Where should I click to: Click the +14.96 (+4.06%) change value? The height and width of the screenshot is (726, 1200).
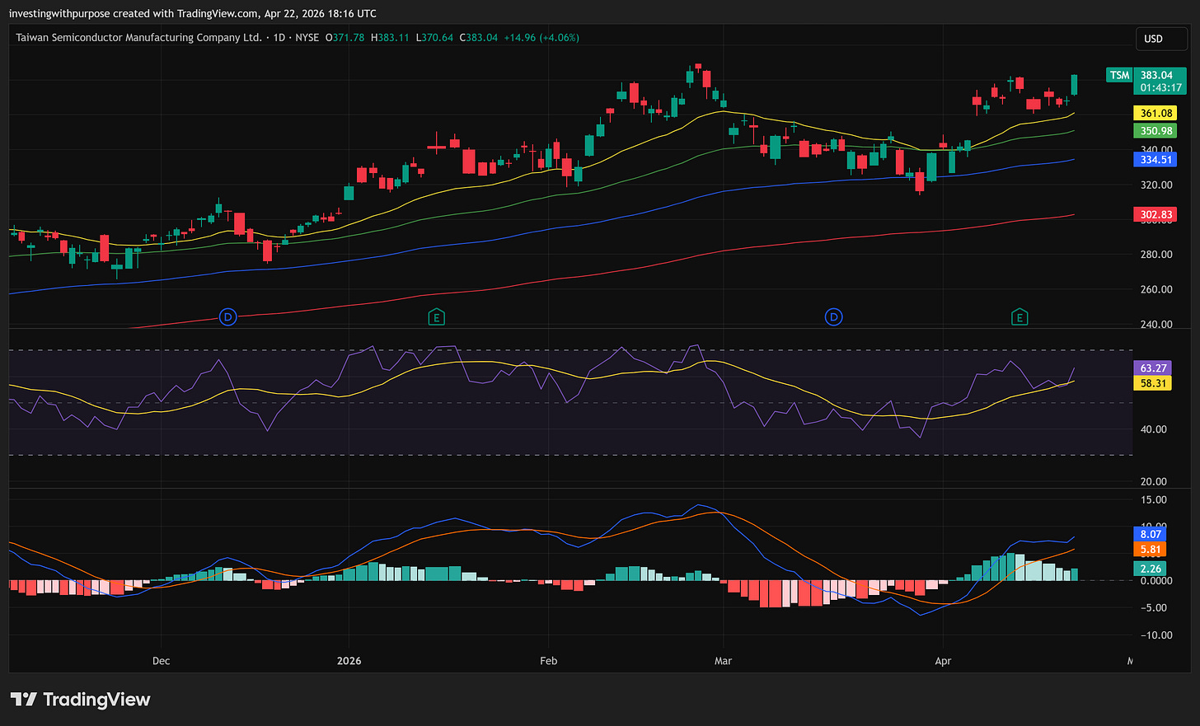click(541, 38)
